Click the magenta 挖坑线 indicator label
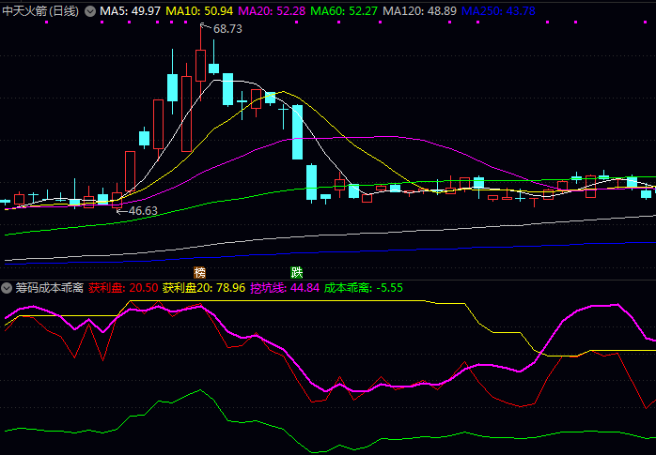This screenshot has height=455, width=656. (x=285, y=287)
